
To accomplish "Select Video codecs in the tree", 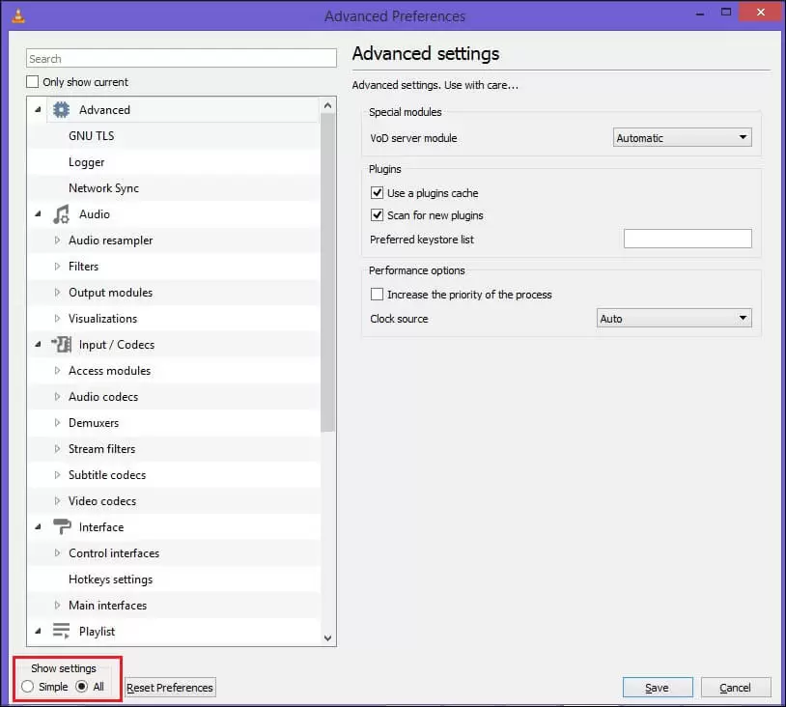I will click(x=102, y=501).
